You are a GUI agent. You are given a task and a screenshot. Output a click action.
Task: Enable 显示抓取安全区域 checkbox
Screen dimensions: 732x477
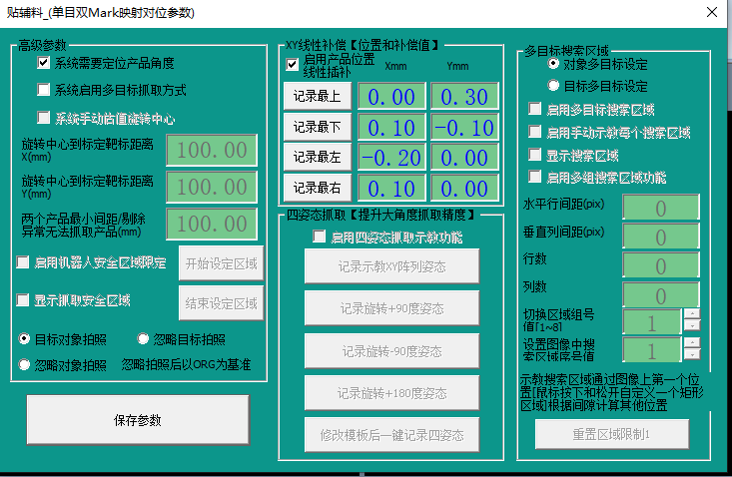[24, 300]
